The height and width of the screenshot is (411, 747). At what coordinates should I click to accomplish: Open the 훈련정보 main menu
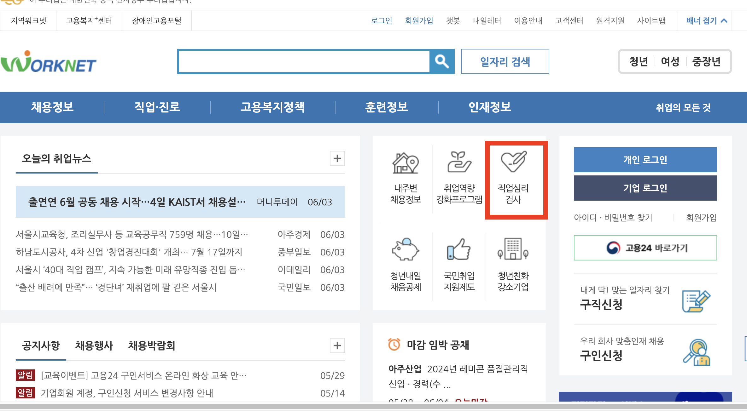pyautogui.click(x=386, y=107)
